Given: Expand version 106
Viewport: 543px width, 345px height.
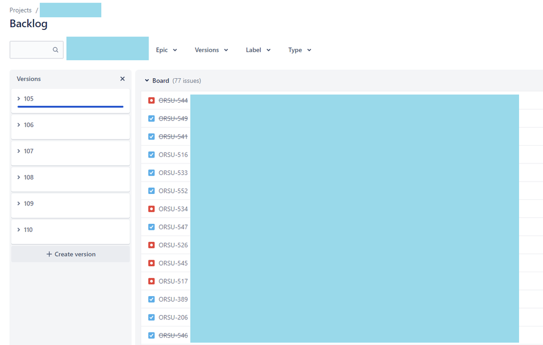Looking at the screenshot, I should [x=18, y=125].
